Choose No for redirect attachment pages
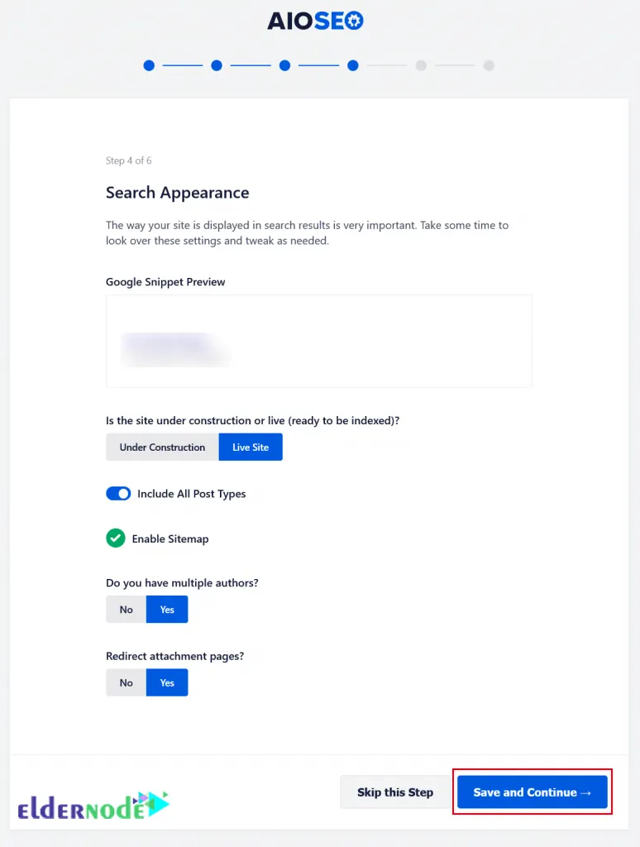Viewport: 640px width, 847px height. tap(126, 682)
